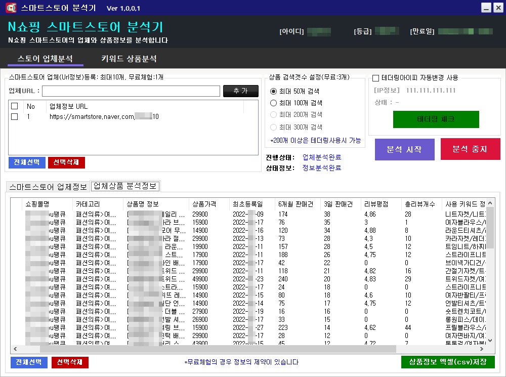Click the table's vertical scrollbar thumb
The image size is (506, 377).
[490, 228]
